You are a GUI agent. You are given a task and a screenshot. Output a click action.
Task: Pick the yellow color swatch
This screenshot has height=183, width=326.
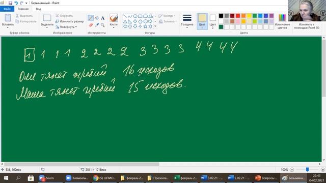click(249, 16)
